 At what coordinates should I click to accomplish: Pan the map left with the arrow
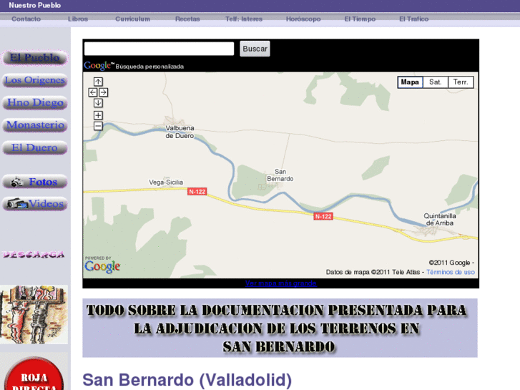(93, 92)
